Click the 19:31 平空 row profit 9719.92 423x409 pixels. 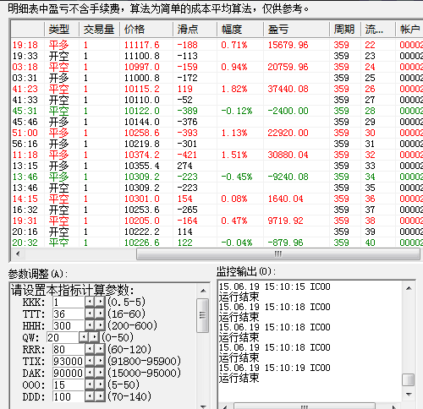[x=285, y=221]
